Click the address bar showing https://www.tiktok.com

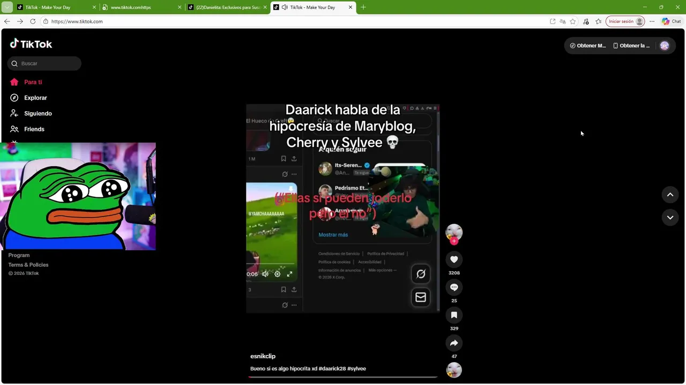coord(295,21)
